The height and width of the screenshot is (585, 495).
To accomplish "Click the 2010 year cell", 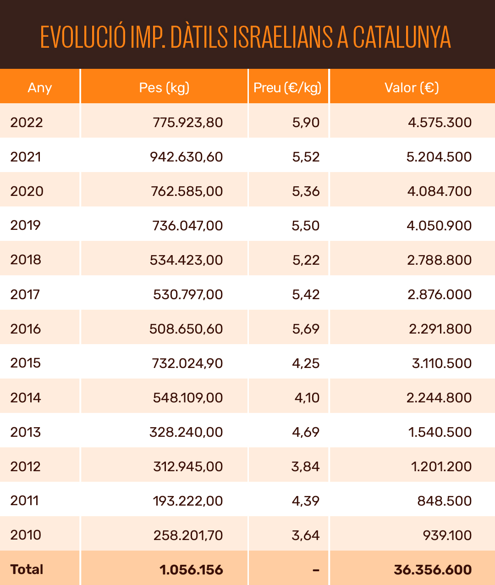I will (26, 535).
